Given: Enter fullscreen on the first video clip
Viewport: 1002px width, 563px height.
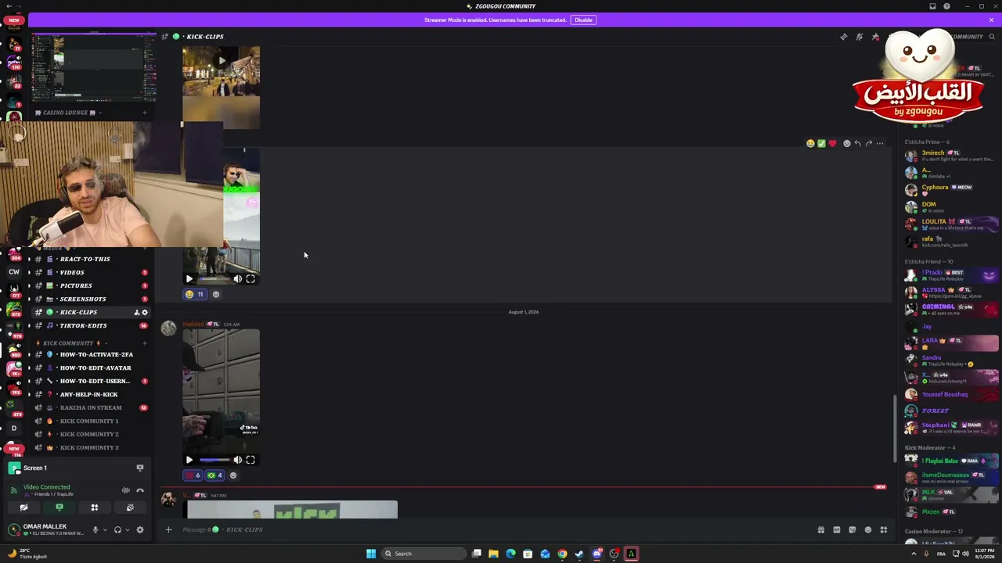Looking at the screenshot, I should coord(250,278).
